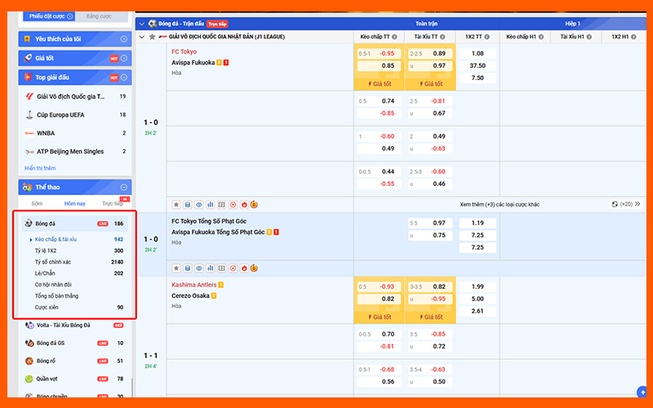The width and height of the screenshot is (653, 408).
Task: Collapse the Top giải đấu panel
Action: coord(124,78)
